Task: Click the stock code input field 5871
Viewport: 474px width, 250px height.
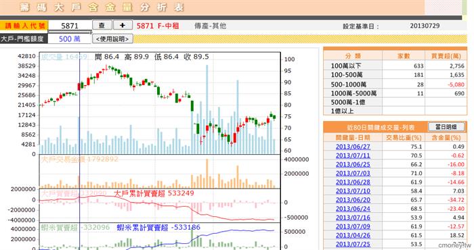Action: pos(70,26)
